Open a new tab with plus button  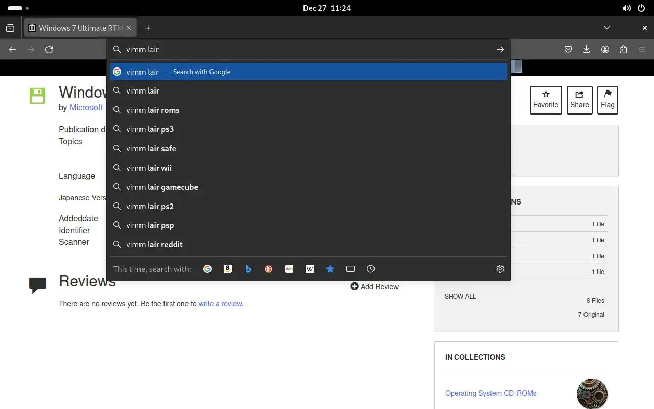click(148, 28)
